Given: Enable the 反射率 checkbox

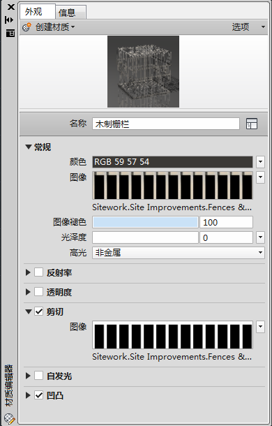Looking at the screenshot, I should coord(38,272).
